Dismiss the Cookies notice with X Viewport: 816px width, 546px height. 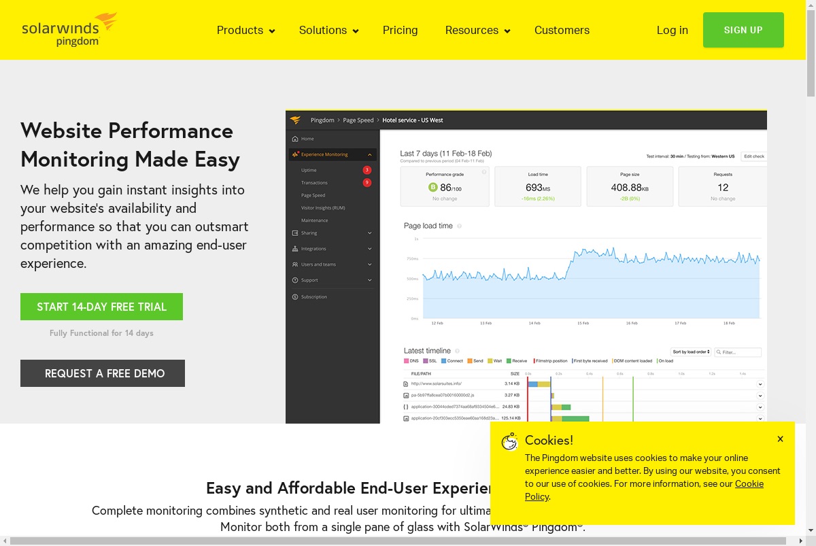tap(780, 439)
